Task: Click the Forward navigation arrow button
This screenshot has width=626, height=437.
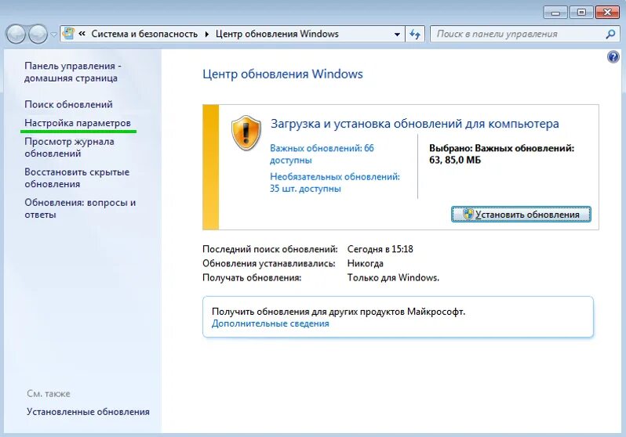Action: click(x=38, y=34)
